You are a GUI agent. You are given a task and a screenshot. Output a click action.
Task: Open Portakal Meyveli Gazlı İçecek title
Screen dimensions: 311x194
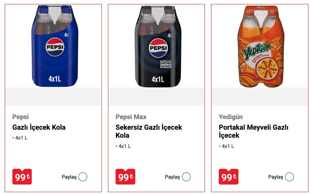point(253,131)
